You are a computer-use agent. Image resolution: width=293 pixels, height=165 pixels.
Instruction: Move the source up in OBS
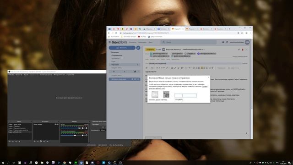[x=44, y=141]
